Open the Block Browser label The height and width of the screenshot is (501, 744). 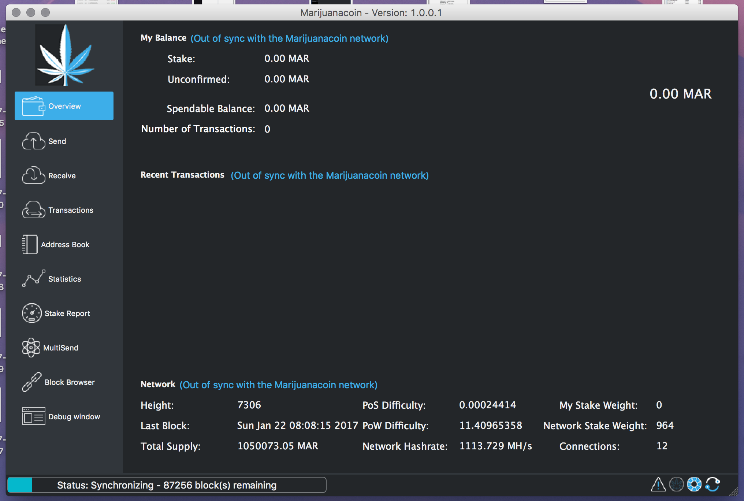[x=70, y=382]
